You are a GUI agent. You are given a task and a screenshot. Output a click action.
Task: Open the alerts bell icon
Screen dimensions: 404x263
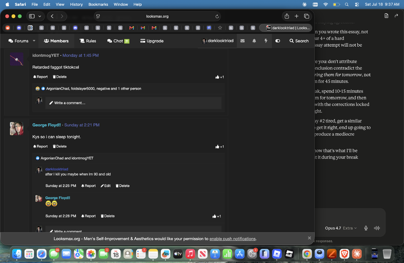point(254,41)
